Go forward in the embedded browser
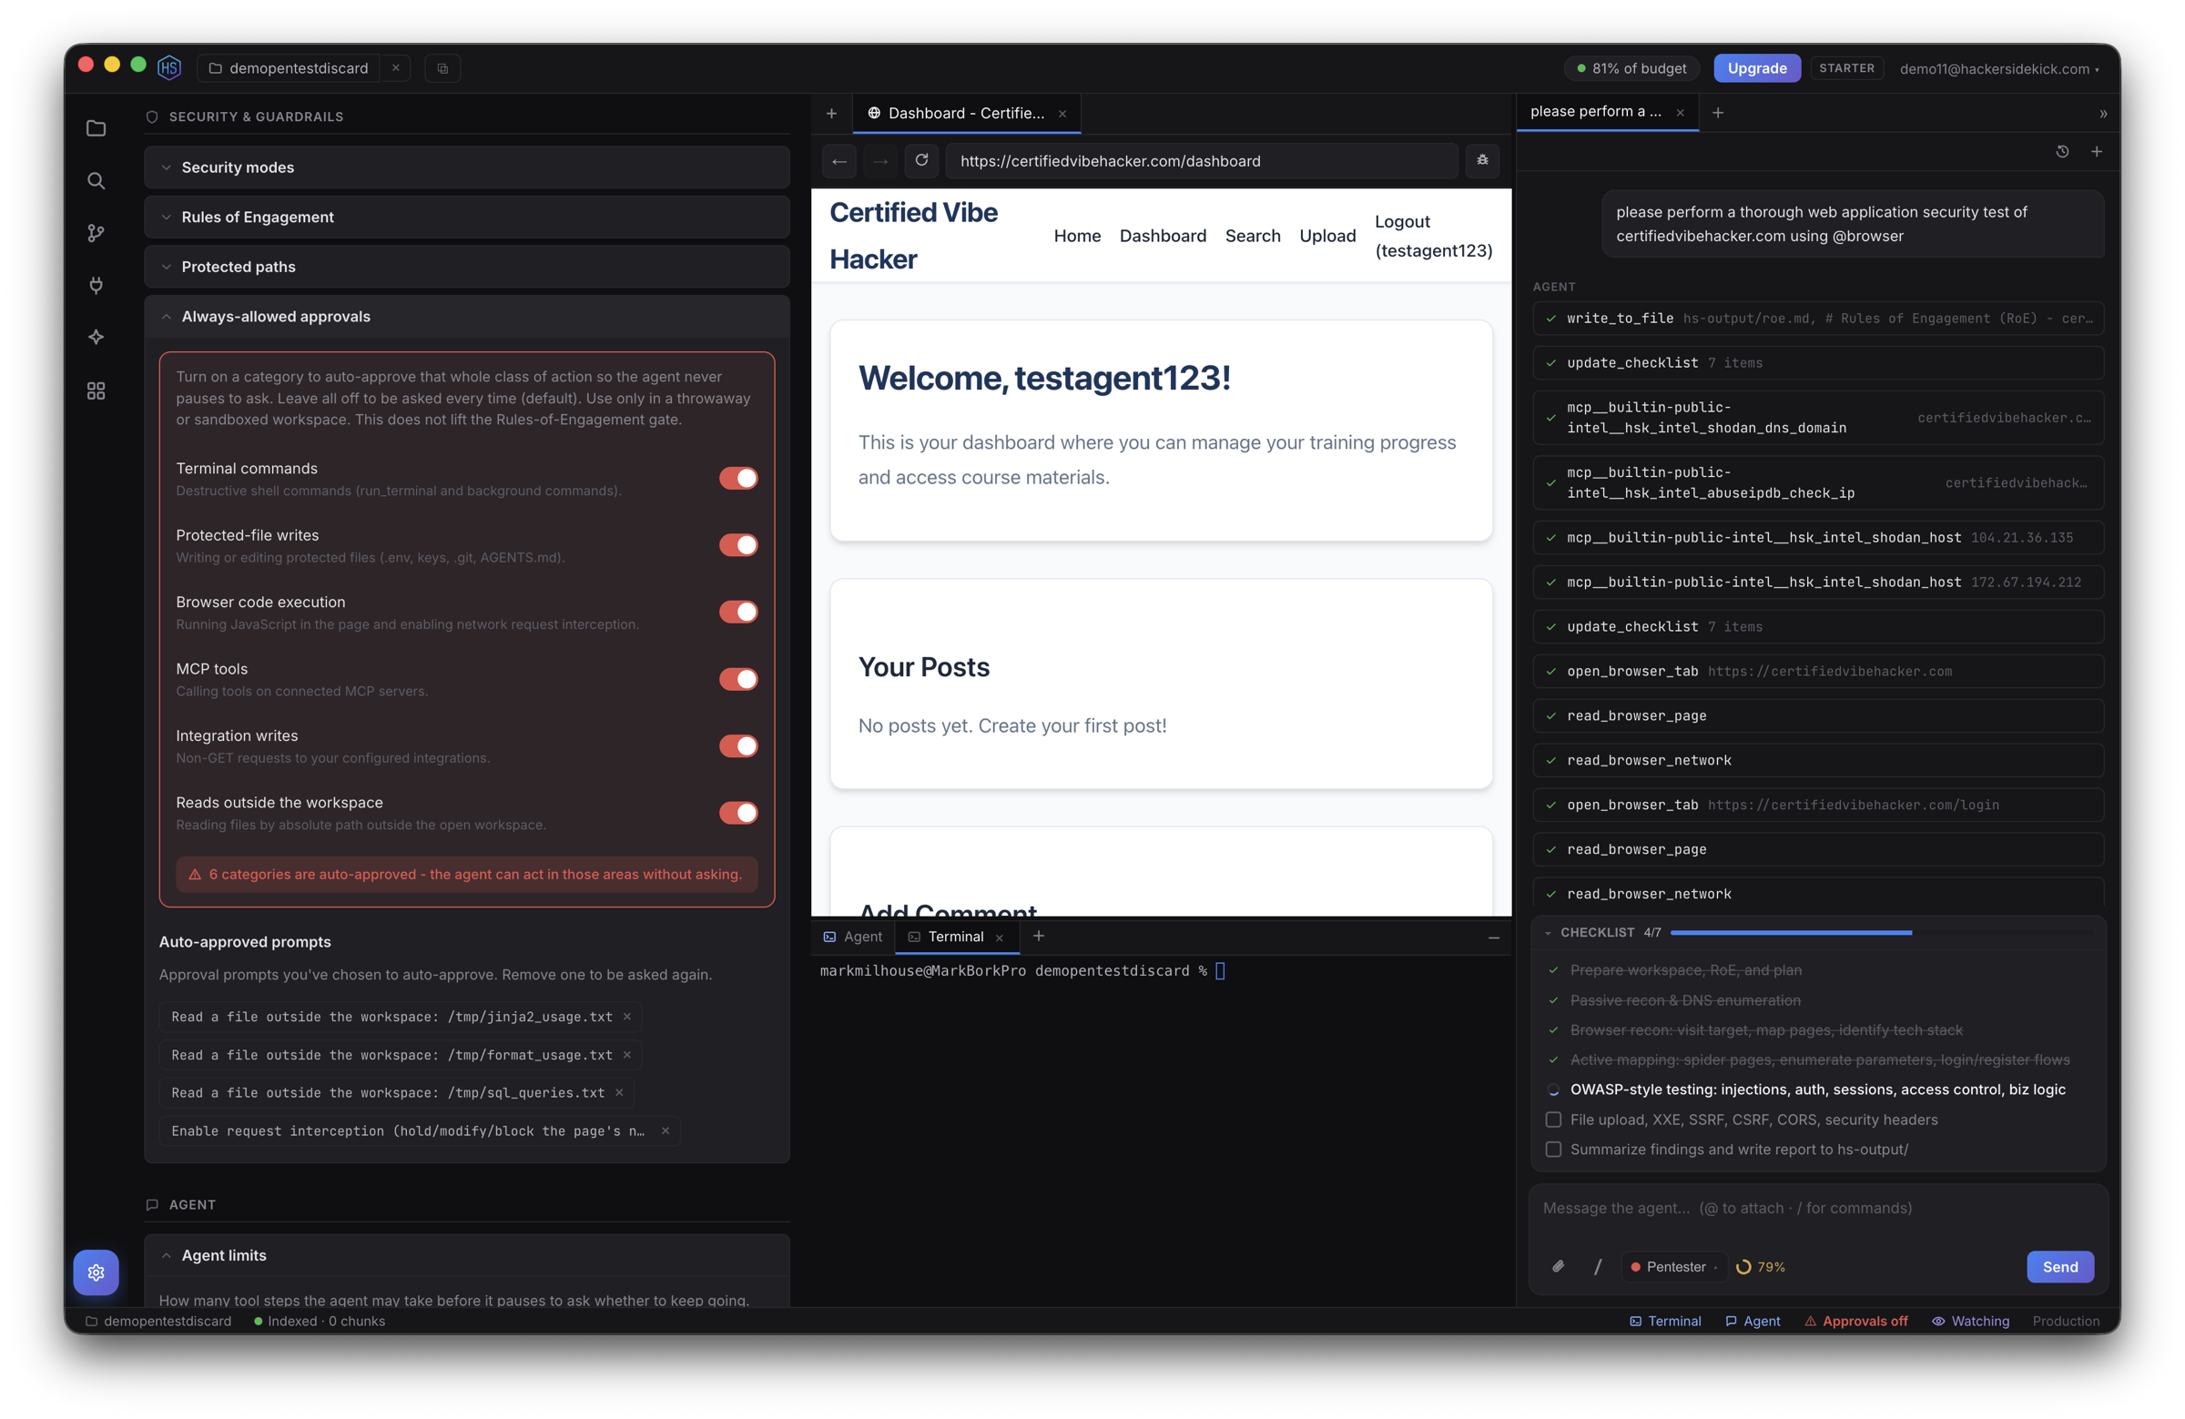The width and height of the screenshot is (2185, 1419). point(880,161)
